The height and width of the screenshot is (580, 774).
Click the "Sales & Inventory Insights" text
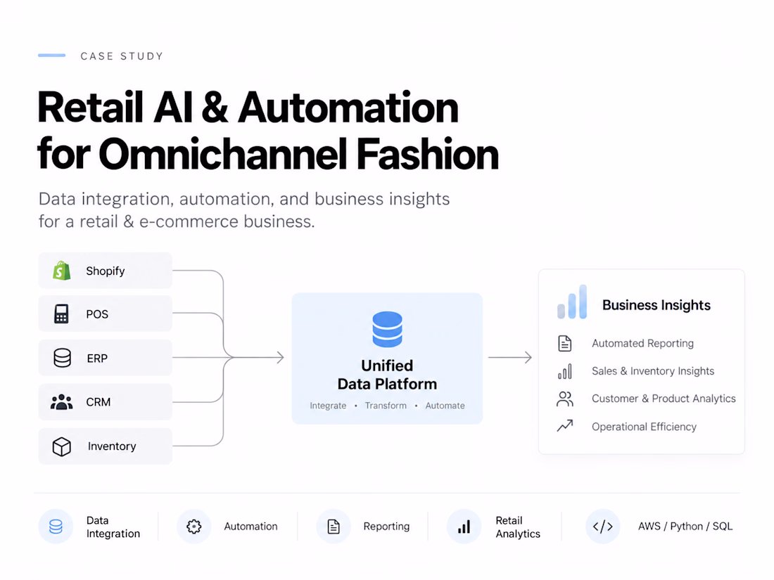[652, 371]
